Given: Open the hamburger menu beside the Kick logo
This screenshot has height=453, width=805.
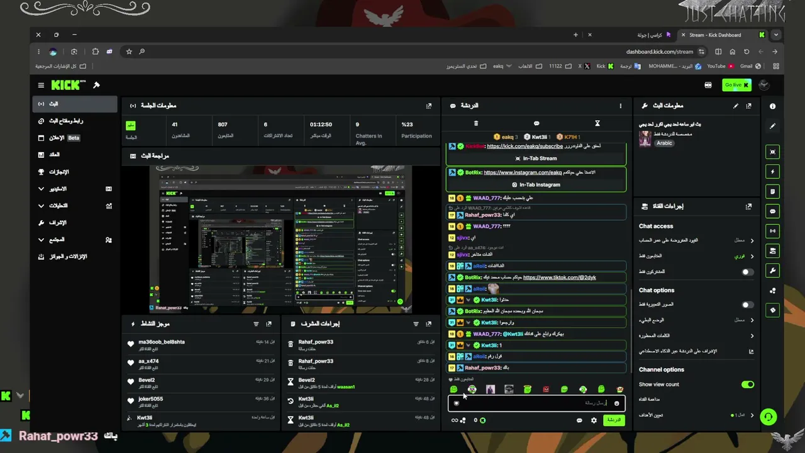Looking at the screenshot, I should click(x=41, y=85).
